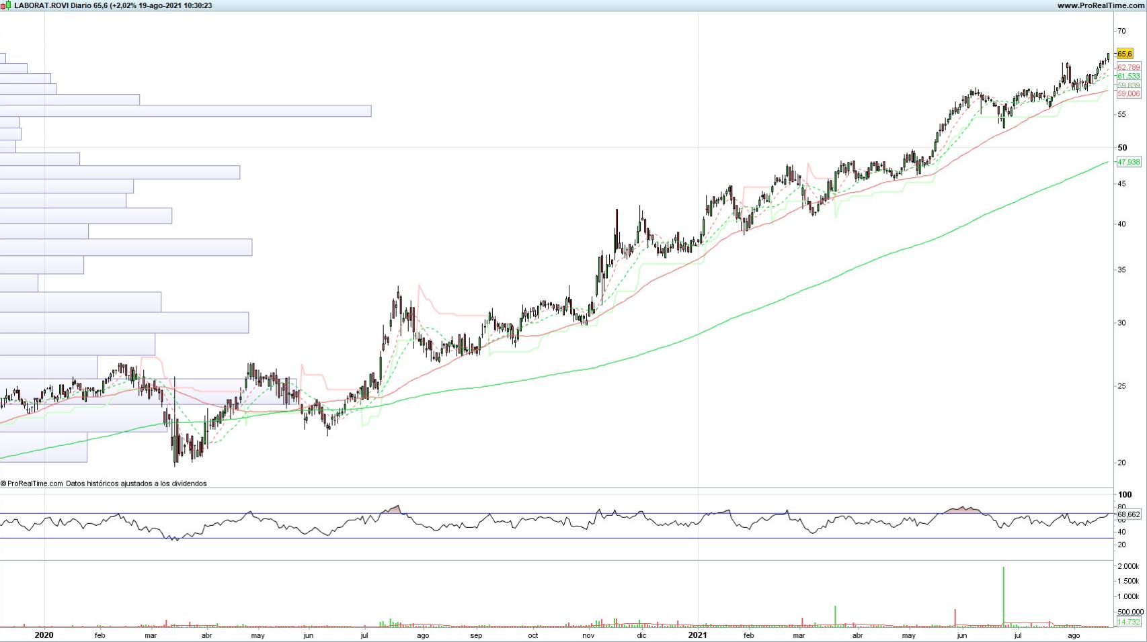This screenshot has height=642, width=1147.
Task: Click the 2021 year marker on time axis
Action: click(x=697, y=635)
